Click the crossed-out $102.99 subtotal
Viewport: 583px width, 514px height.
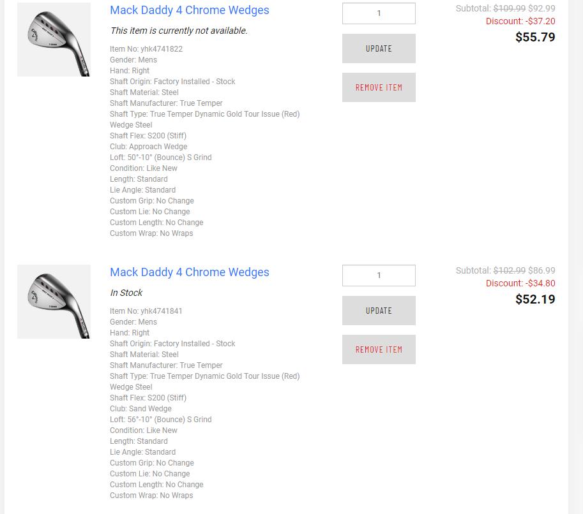[509, 270]
